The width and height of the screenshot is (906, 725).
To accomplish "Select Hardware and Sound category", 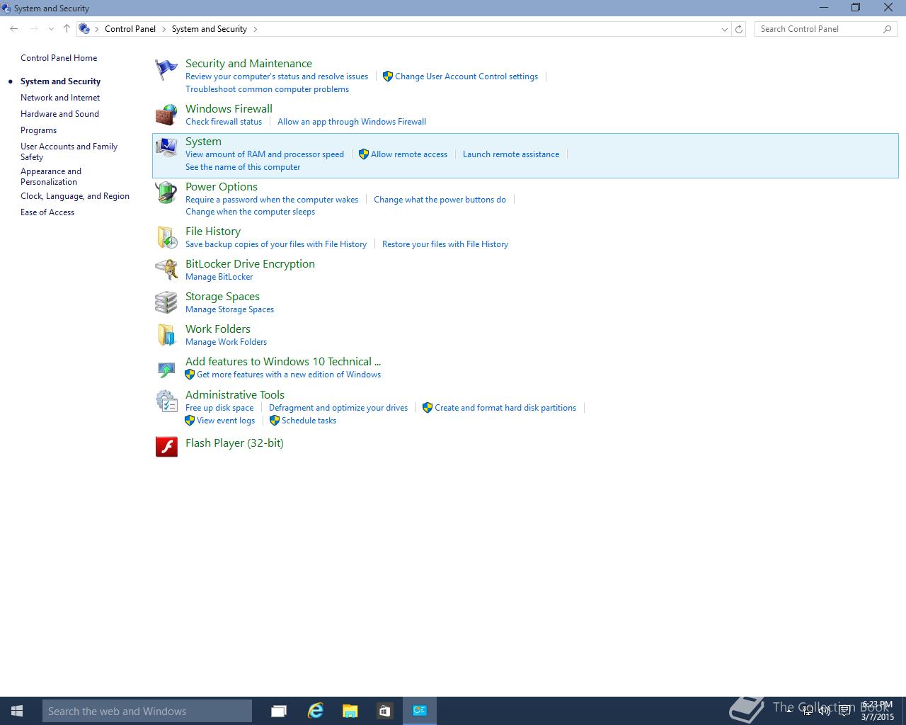I will (59, 114).
